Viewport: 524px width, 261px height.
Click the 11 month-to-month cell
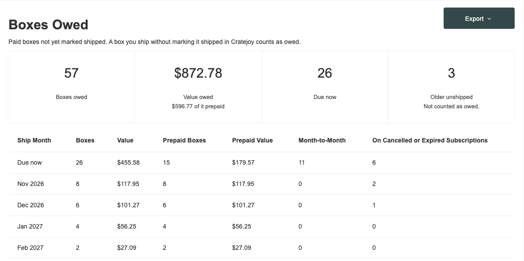[302, 163]
